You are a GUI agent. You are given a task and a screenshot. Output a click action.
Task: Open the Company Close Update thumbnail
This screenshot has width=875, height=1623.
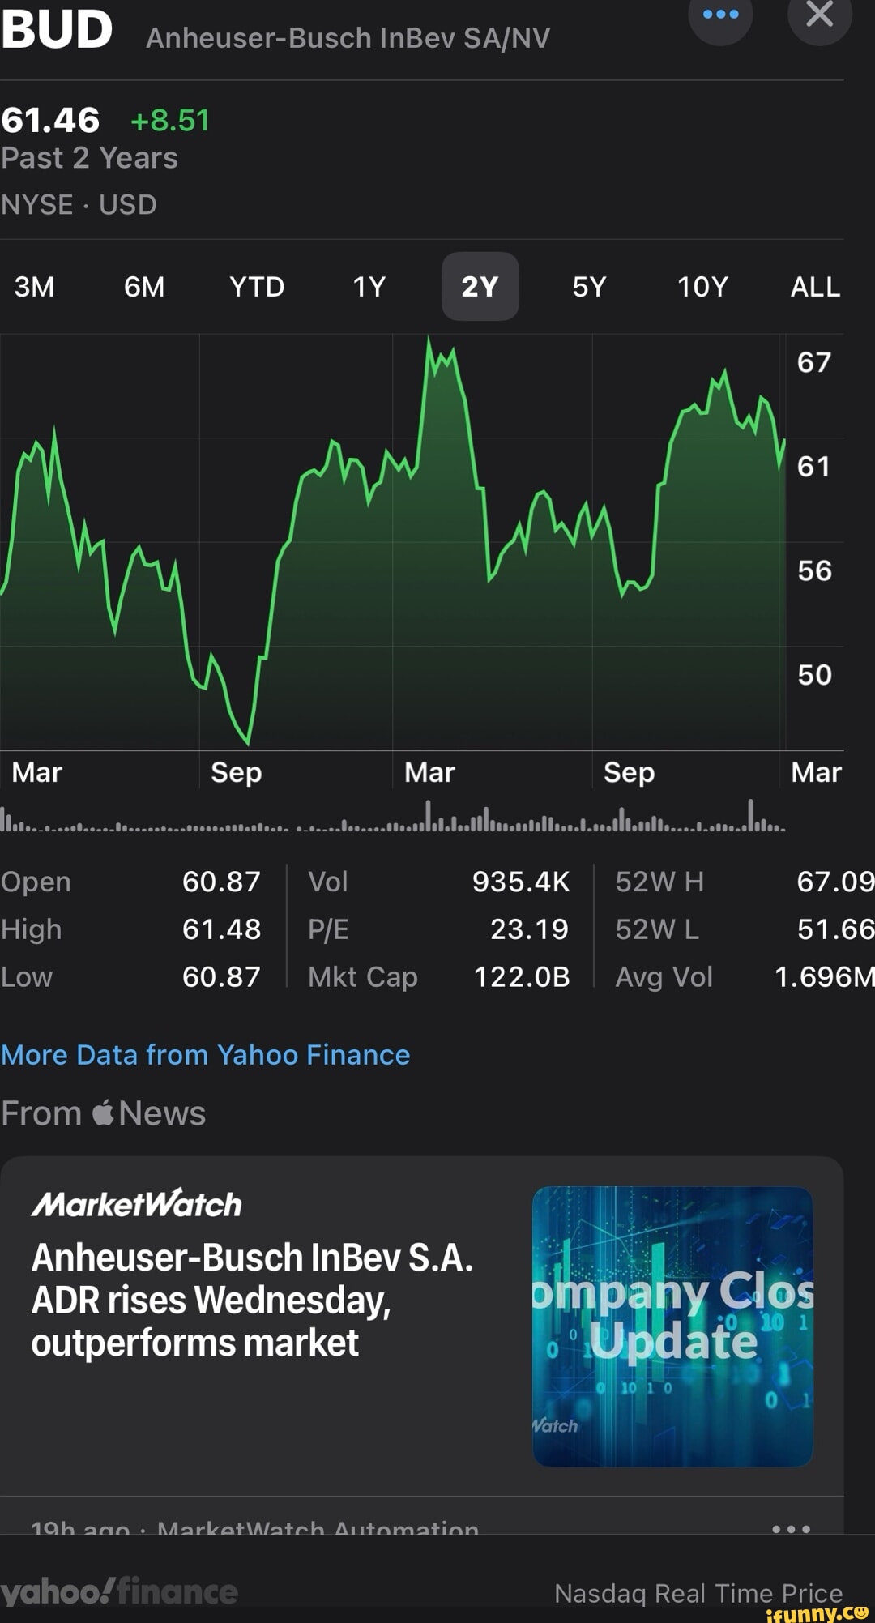(672, 1326)
